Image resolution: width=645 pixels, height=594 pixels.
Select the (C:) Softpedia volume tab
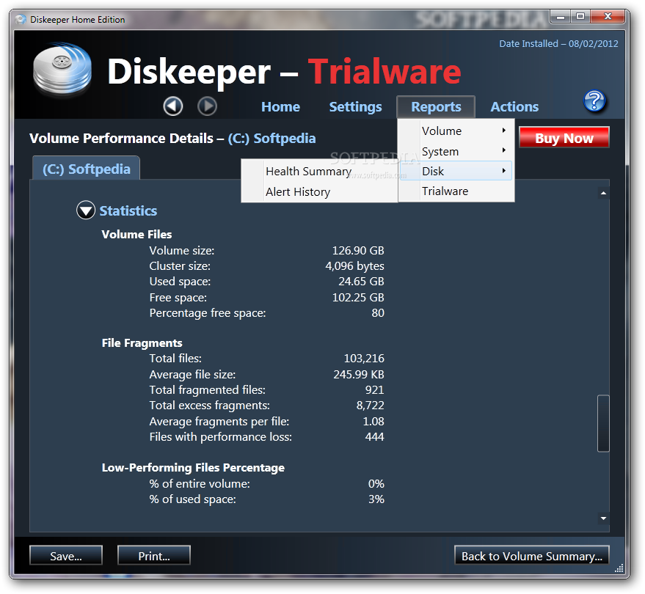(x=87, y=169)
